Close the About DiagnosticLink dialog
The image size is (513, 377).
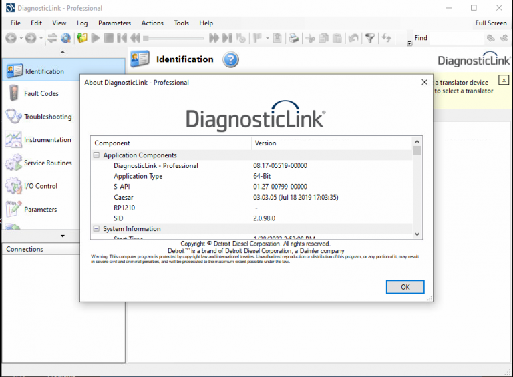[x=424, y=82]
